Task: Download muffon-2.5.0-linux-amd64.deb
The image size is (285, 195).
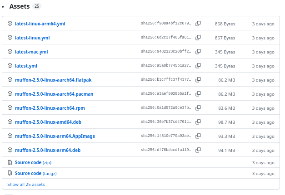Action: pyautogui.click(x=48, y=122)
